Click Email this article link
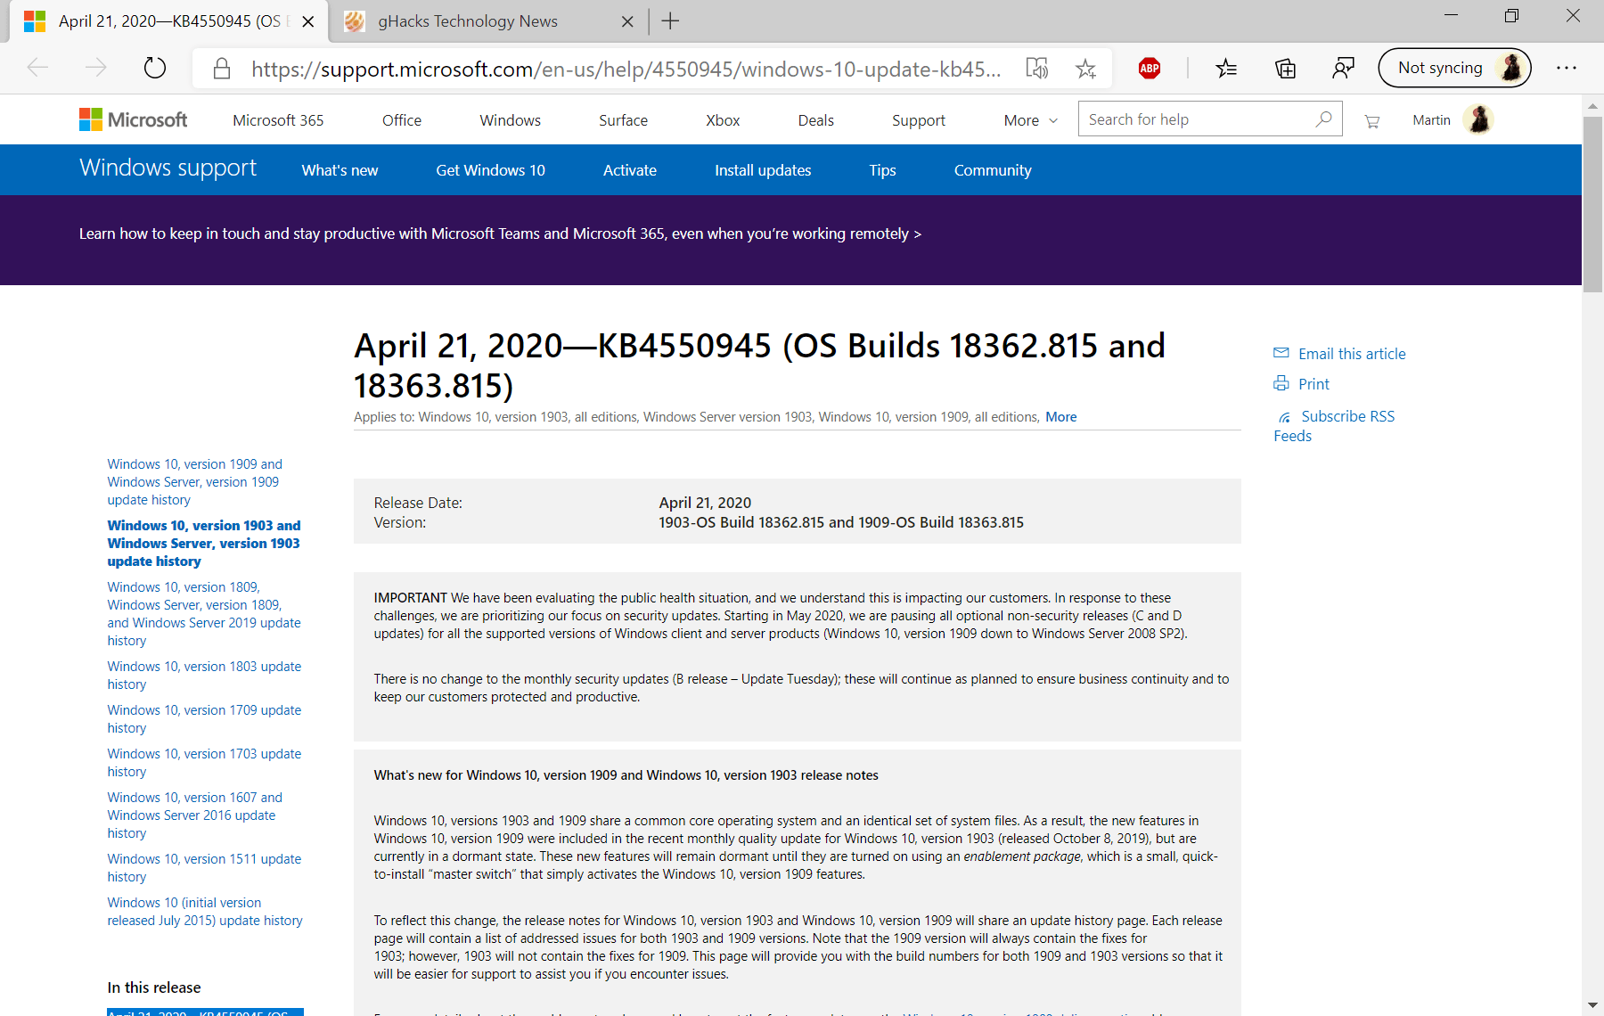Viewport: 1604px width, 1016px height. pyautogui.click(x=1352, y=354)
